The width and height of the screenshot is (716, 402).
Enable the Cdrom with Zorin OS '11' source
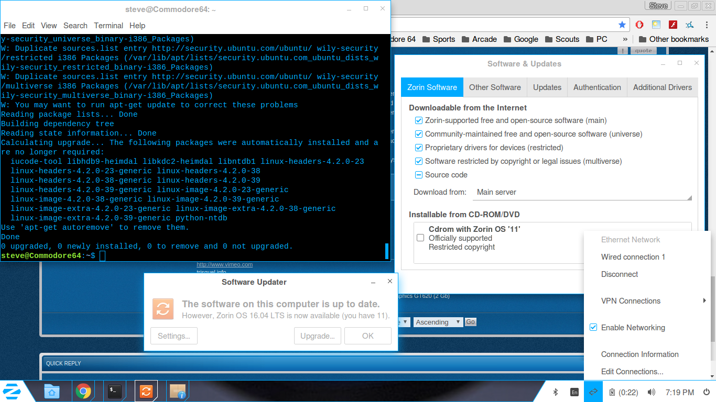pyautogui.click(x=420, y=238)
